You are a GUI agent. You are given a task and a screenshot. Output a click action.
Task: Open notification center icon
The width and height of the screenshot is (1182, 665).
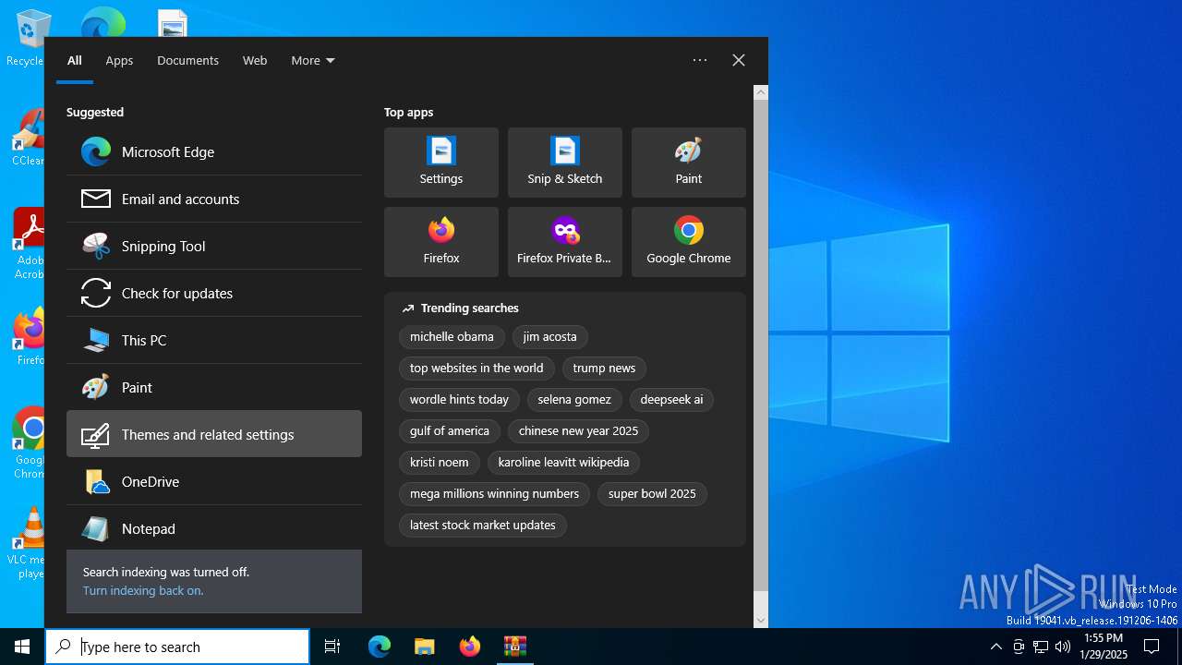[x=1152, y=647]
